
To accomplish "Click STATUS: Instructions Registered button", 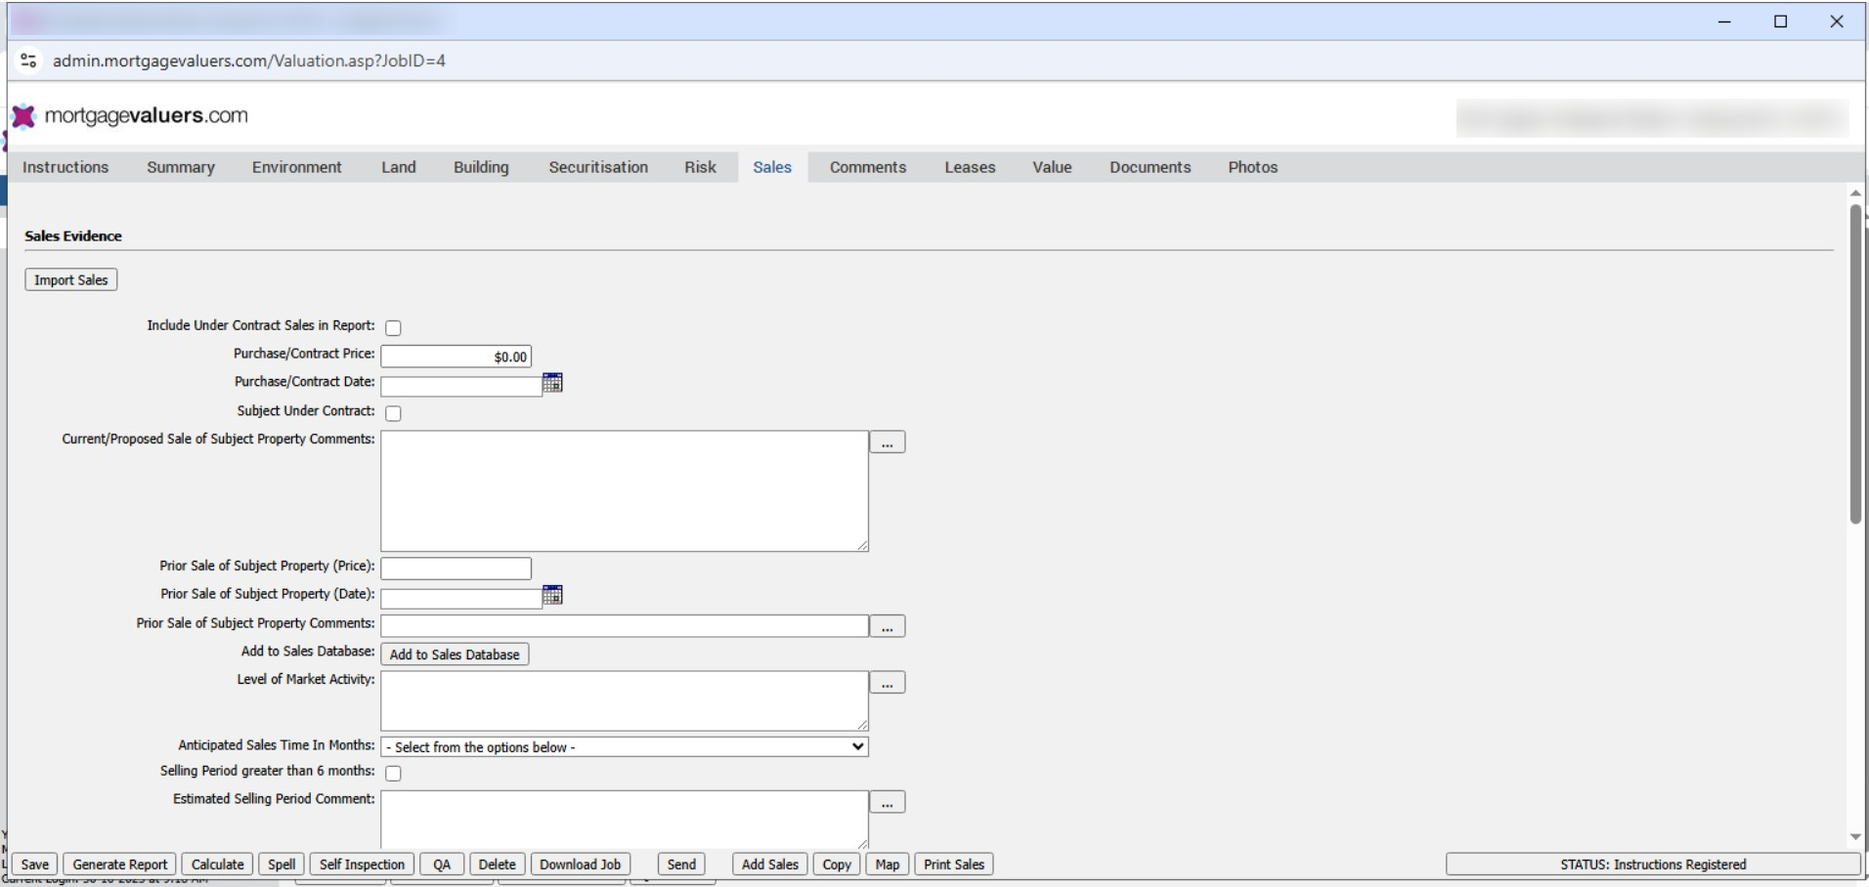I will click(x=1653, y=865).
